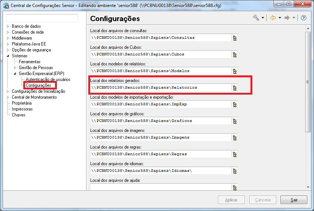Maximize the Central de Configurações window
The image size is (314, 211).
289,4
